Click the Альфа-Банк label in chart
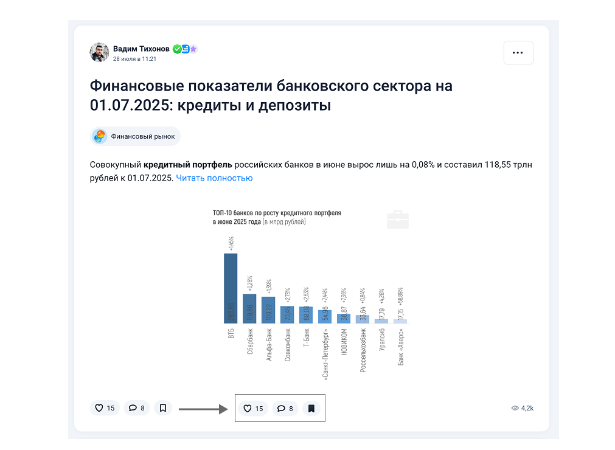 click(269, 345)
